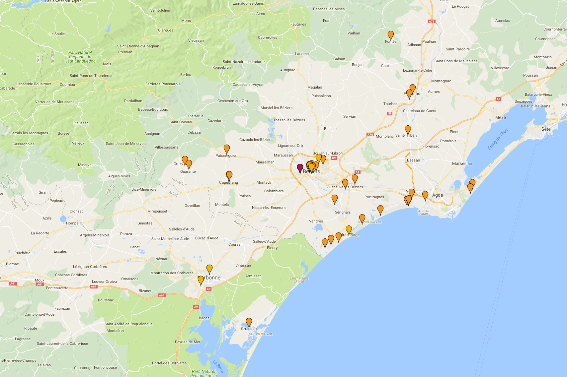Click the Étang de Thau lagoon label
The width and height of the screenshot is (567, 377).
[x=497, y=139]
